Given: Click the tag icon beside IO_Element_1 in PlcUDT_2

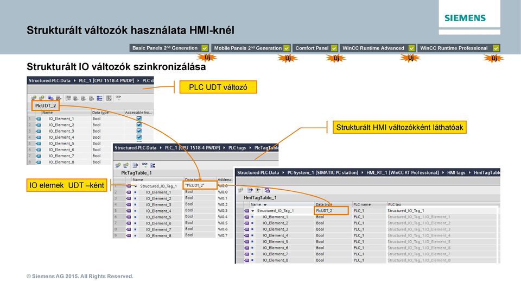Looking at the screenshot, I should click(39, 118).
